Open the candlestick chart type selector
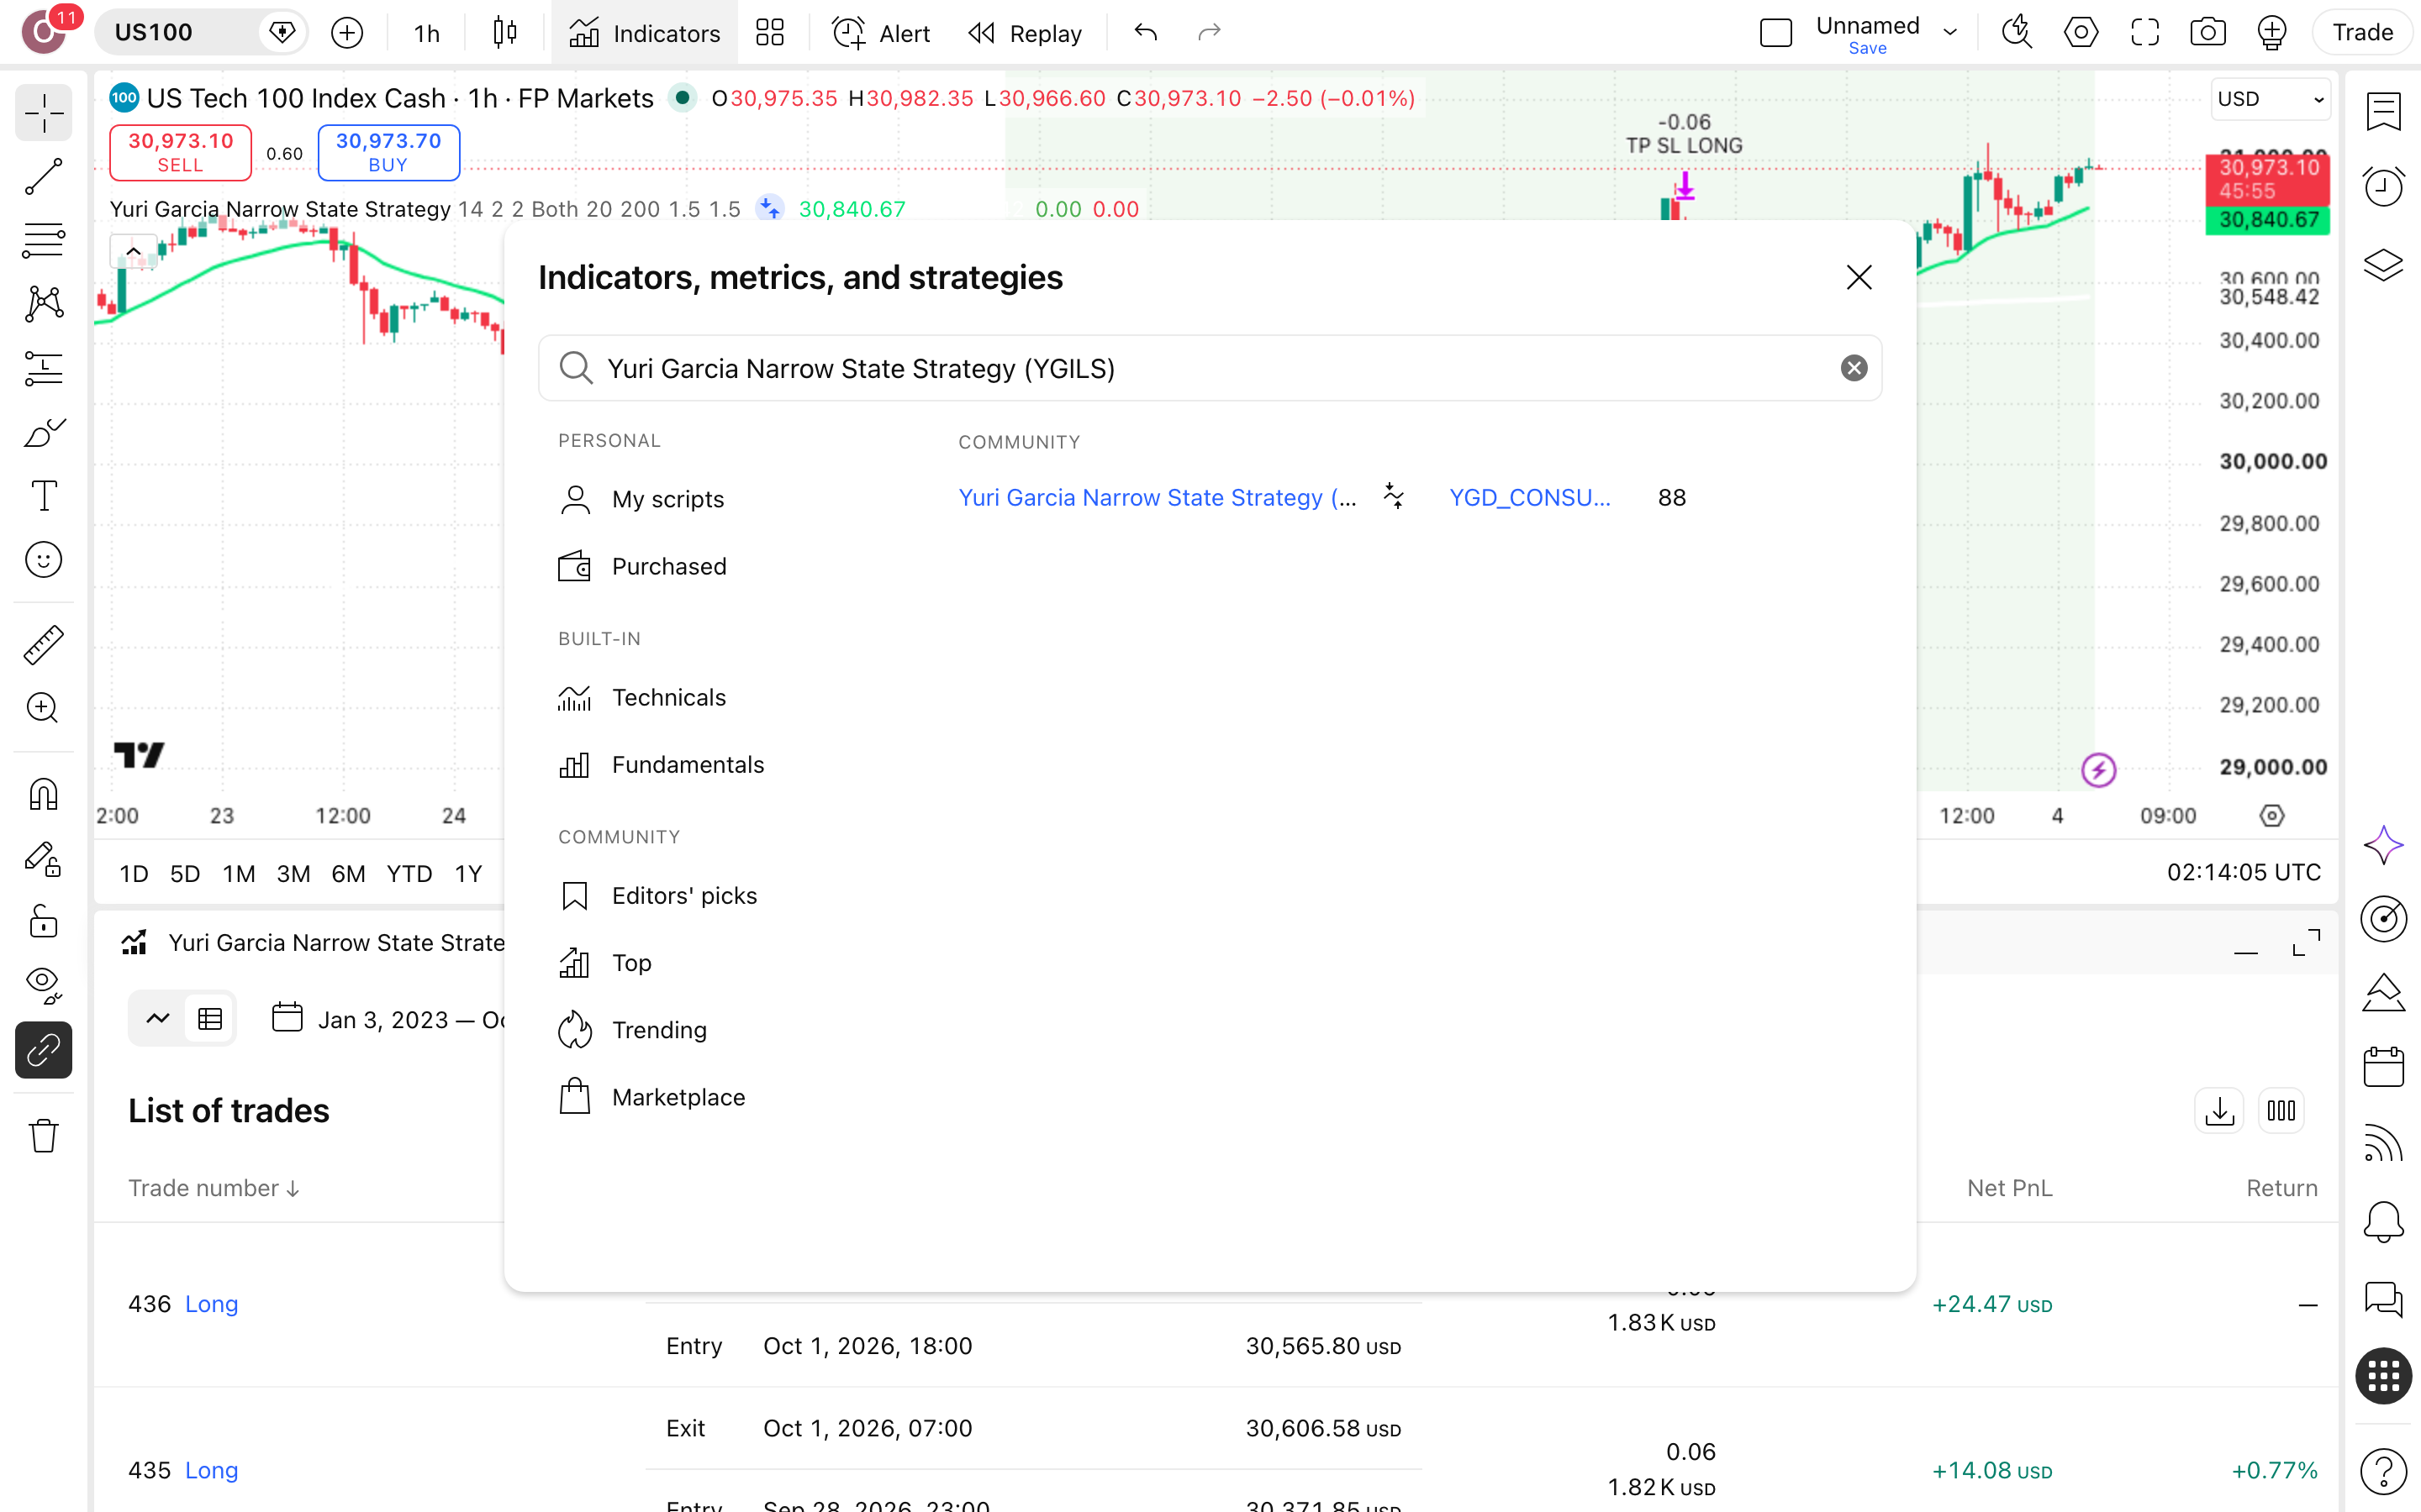Viewport: 2421px width, 1512px height. click(x=505, y=33)
